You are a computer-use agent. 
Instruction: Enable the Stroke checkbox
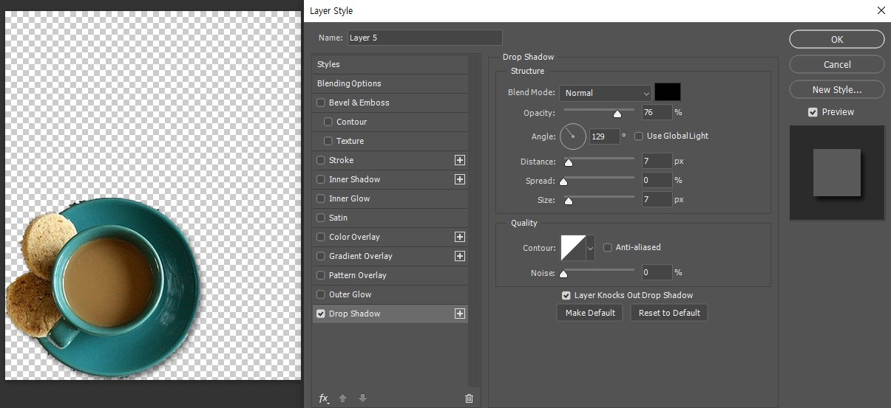(x=321, y=160)
